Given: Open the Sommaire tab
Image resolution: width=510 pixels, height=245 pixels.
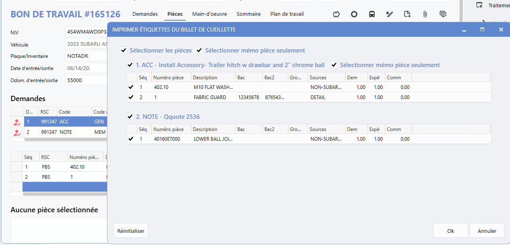Looking at the screenshot, I should coord(248,14).
